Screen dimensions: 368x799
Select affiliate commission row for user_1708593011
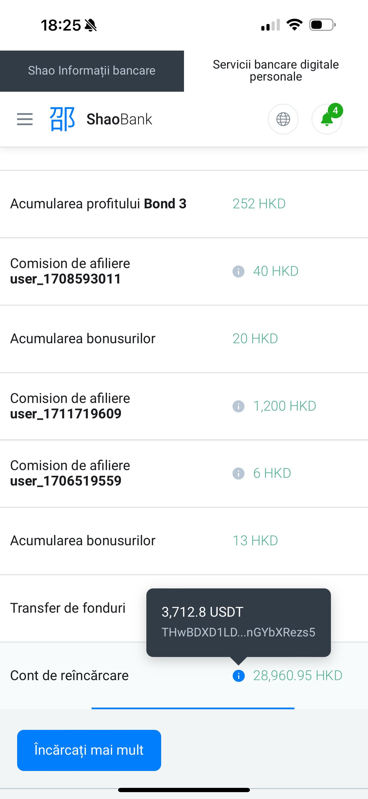(x=70, y=271)
